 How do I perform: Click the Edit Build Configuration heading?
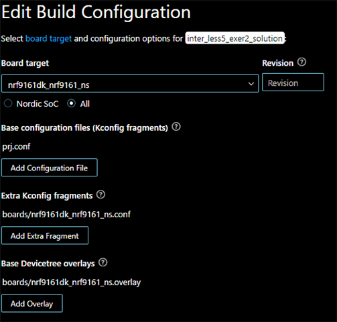96,12
